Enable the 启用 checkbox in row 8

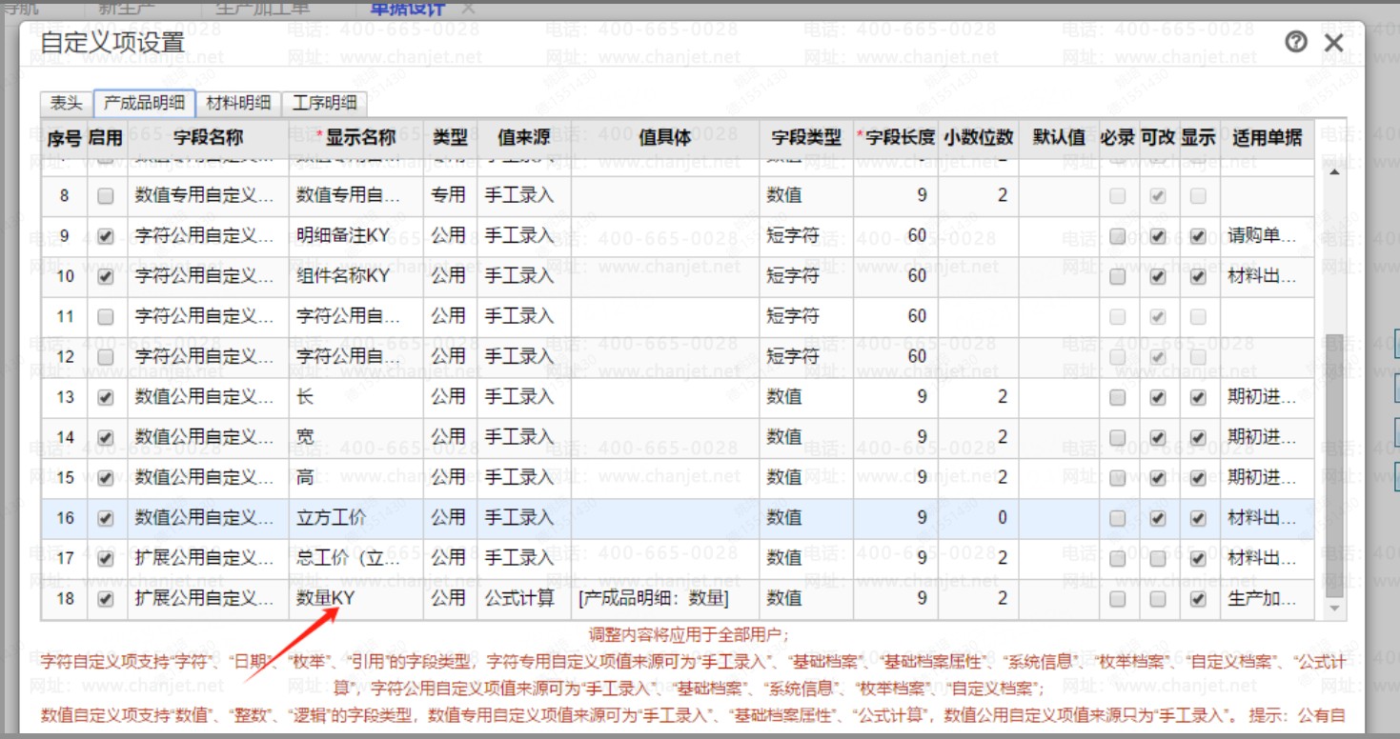click(x=106, y=195)
